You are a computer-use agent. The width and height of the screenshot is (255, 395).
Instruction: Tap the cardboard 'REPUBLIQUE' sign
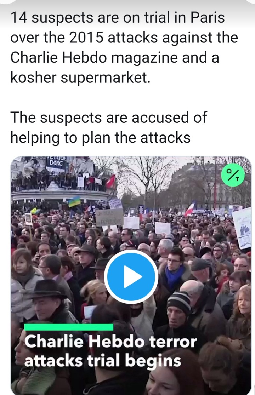tap(109, 217)
